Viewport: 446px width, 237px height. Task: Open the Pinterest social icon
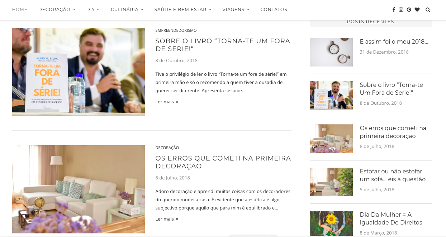click(x=409, y=10)
